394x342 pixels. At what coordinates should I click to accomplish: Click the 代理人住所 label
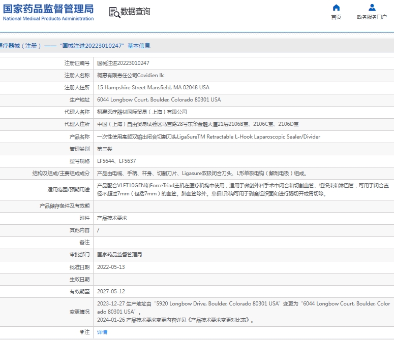click(x=77, y=124)
